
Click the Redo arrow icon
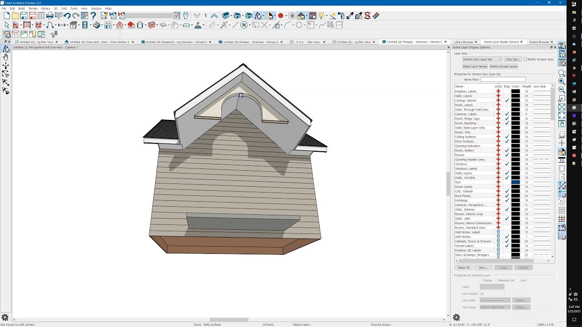[76, 16]
